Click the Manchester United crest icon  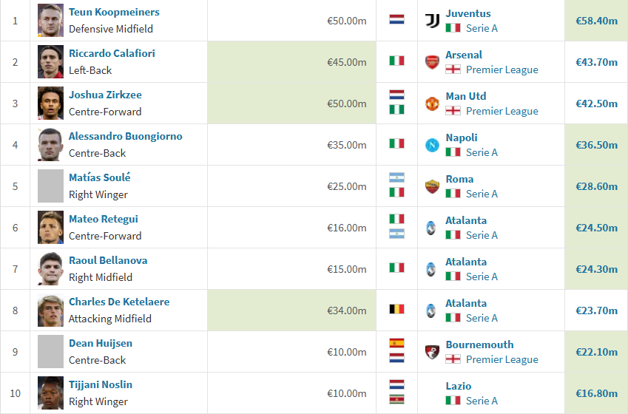pos(432,103)
